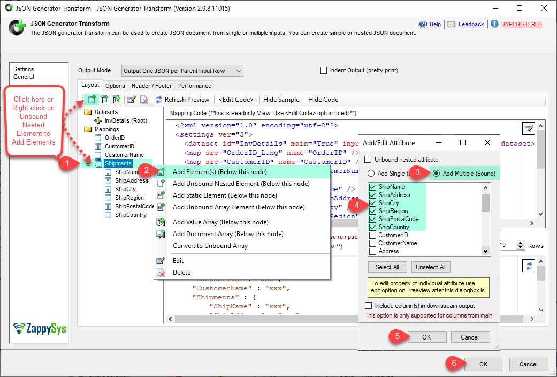Click mapping code scroll-down arrow
Viewport: 557px width, 377px height.
[x=540, y=214]
